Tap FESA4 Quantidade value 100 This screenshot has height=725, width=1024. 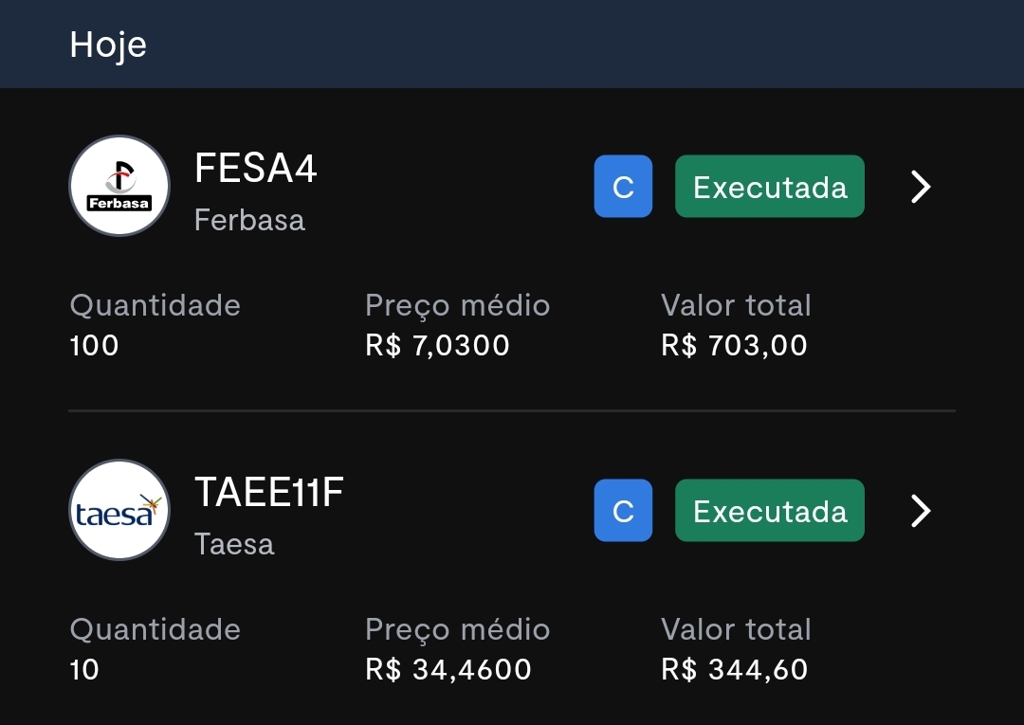click(94, 345)
